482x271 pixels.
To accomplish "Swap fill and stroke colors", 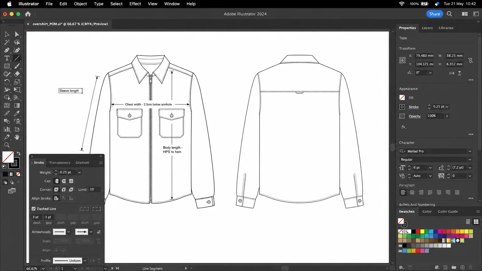I will coord(19,154).
